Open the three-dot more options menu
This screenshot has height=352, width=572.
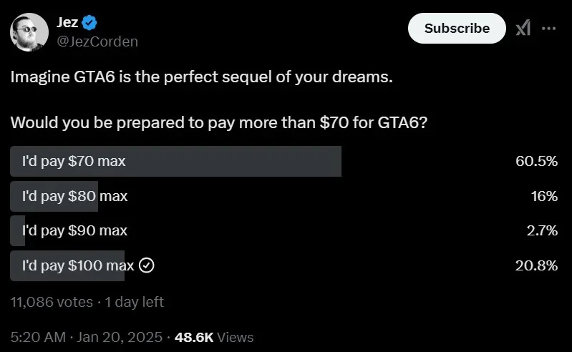click(x=549, y=28)
